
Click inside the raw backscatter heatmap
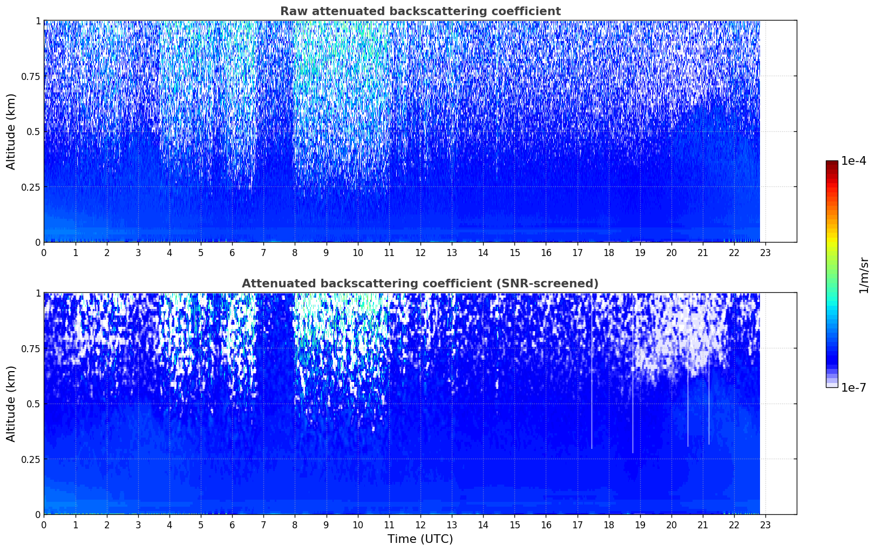pos(420,131)
